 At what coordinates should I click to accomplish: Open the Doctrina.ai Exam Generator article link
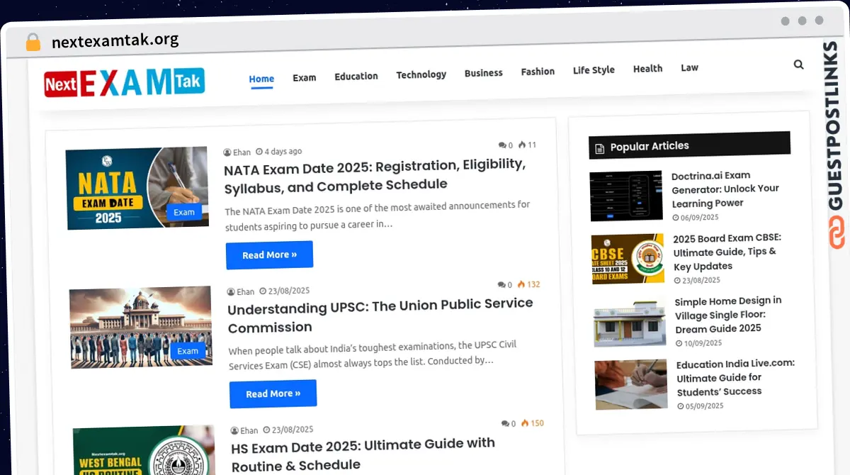(x=726, y=189)
